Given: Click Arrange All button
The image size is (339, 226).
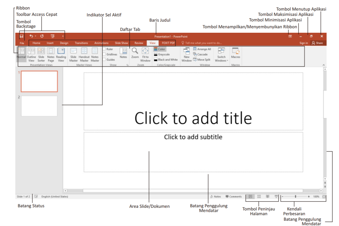Looking at the screenshot, I should (202, 49).
